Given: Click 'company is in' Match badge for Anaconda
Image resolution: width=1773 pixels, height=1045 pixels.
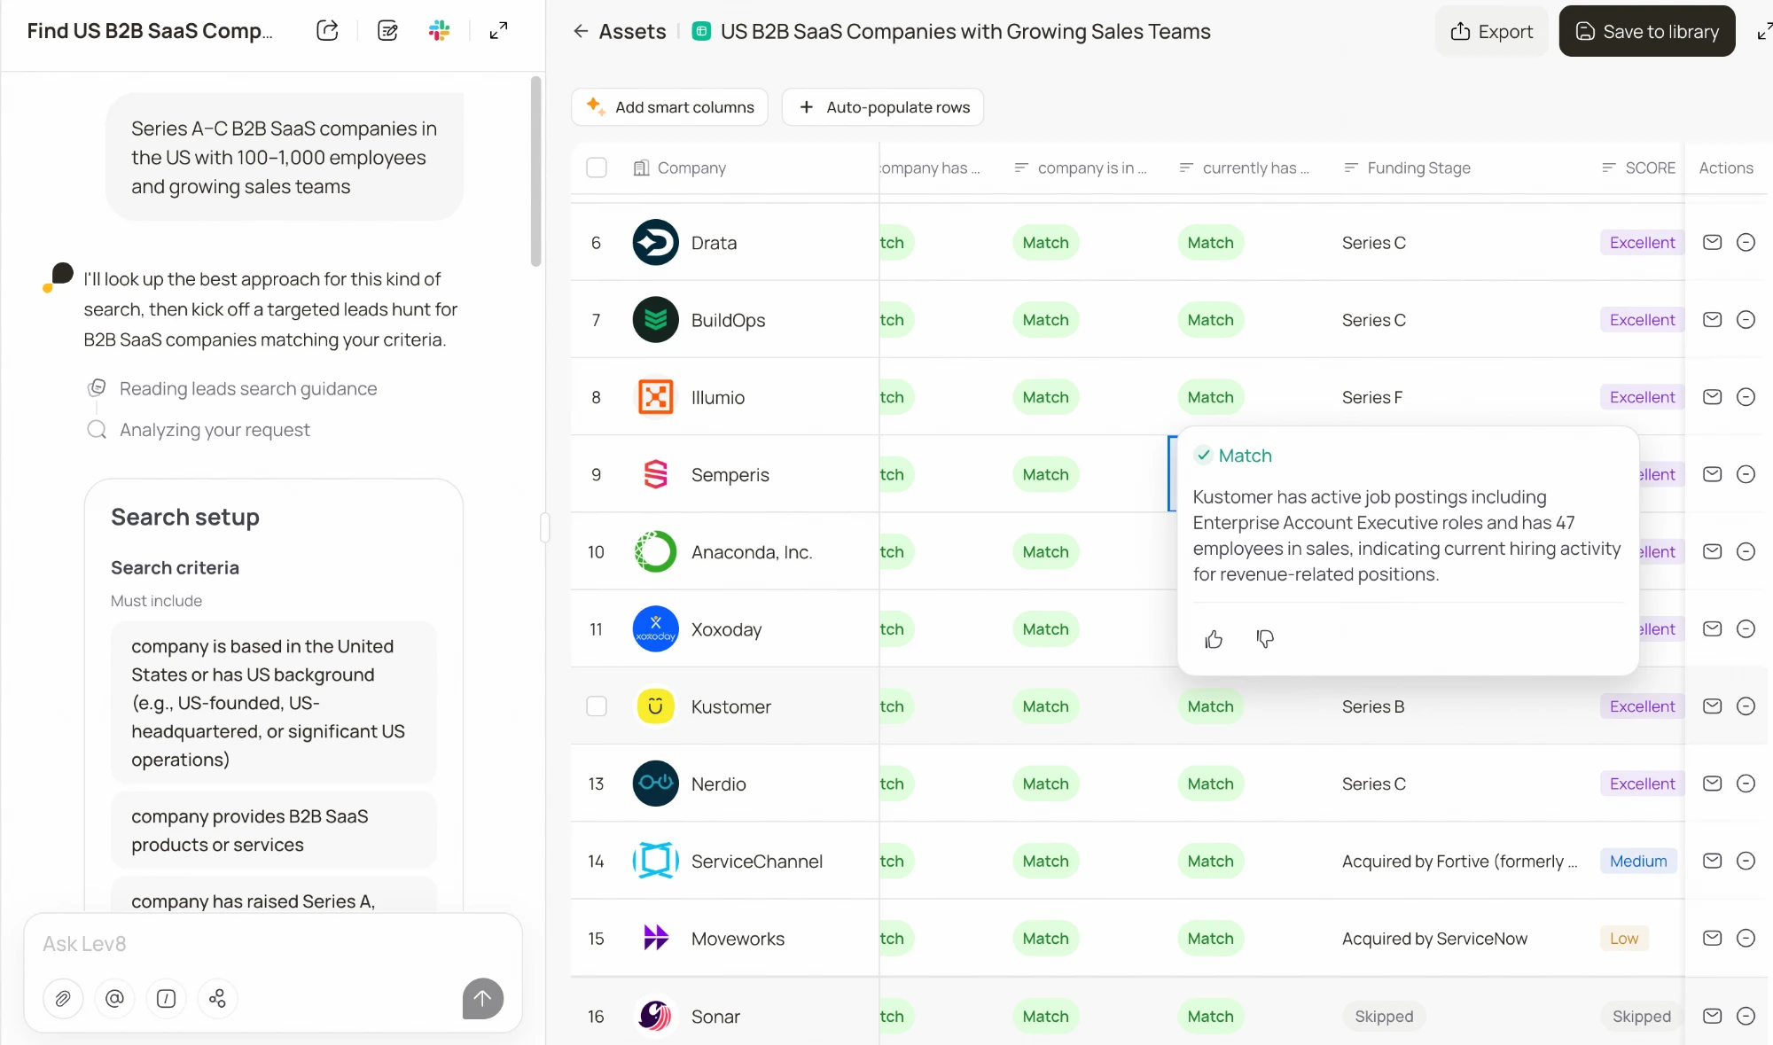Looking at the screenshot, I should pyautogui.click(x=1045, y=551).
